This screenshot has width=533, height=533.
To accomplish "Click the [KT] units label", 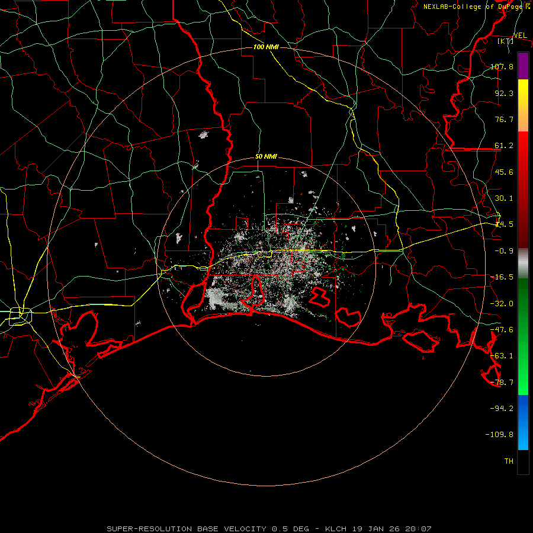I will 505,41.
